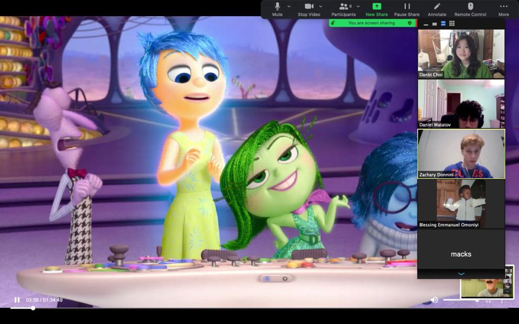Show more participants with down chevron
Image resolution: width=519 pixels, height=324 pixels.
(461, 274)
